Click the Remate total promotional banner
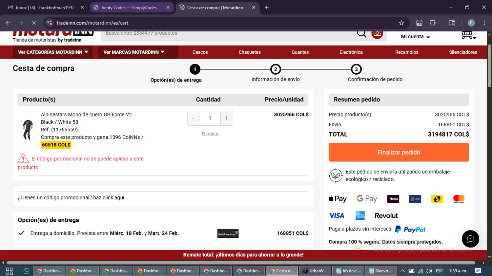492x276 pixels. (x=243, y=255)
